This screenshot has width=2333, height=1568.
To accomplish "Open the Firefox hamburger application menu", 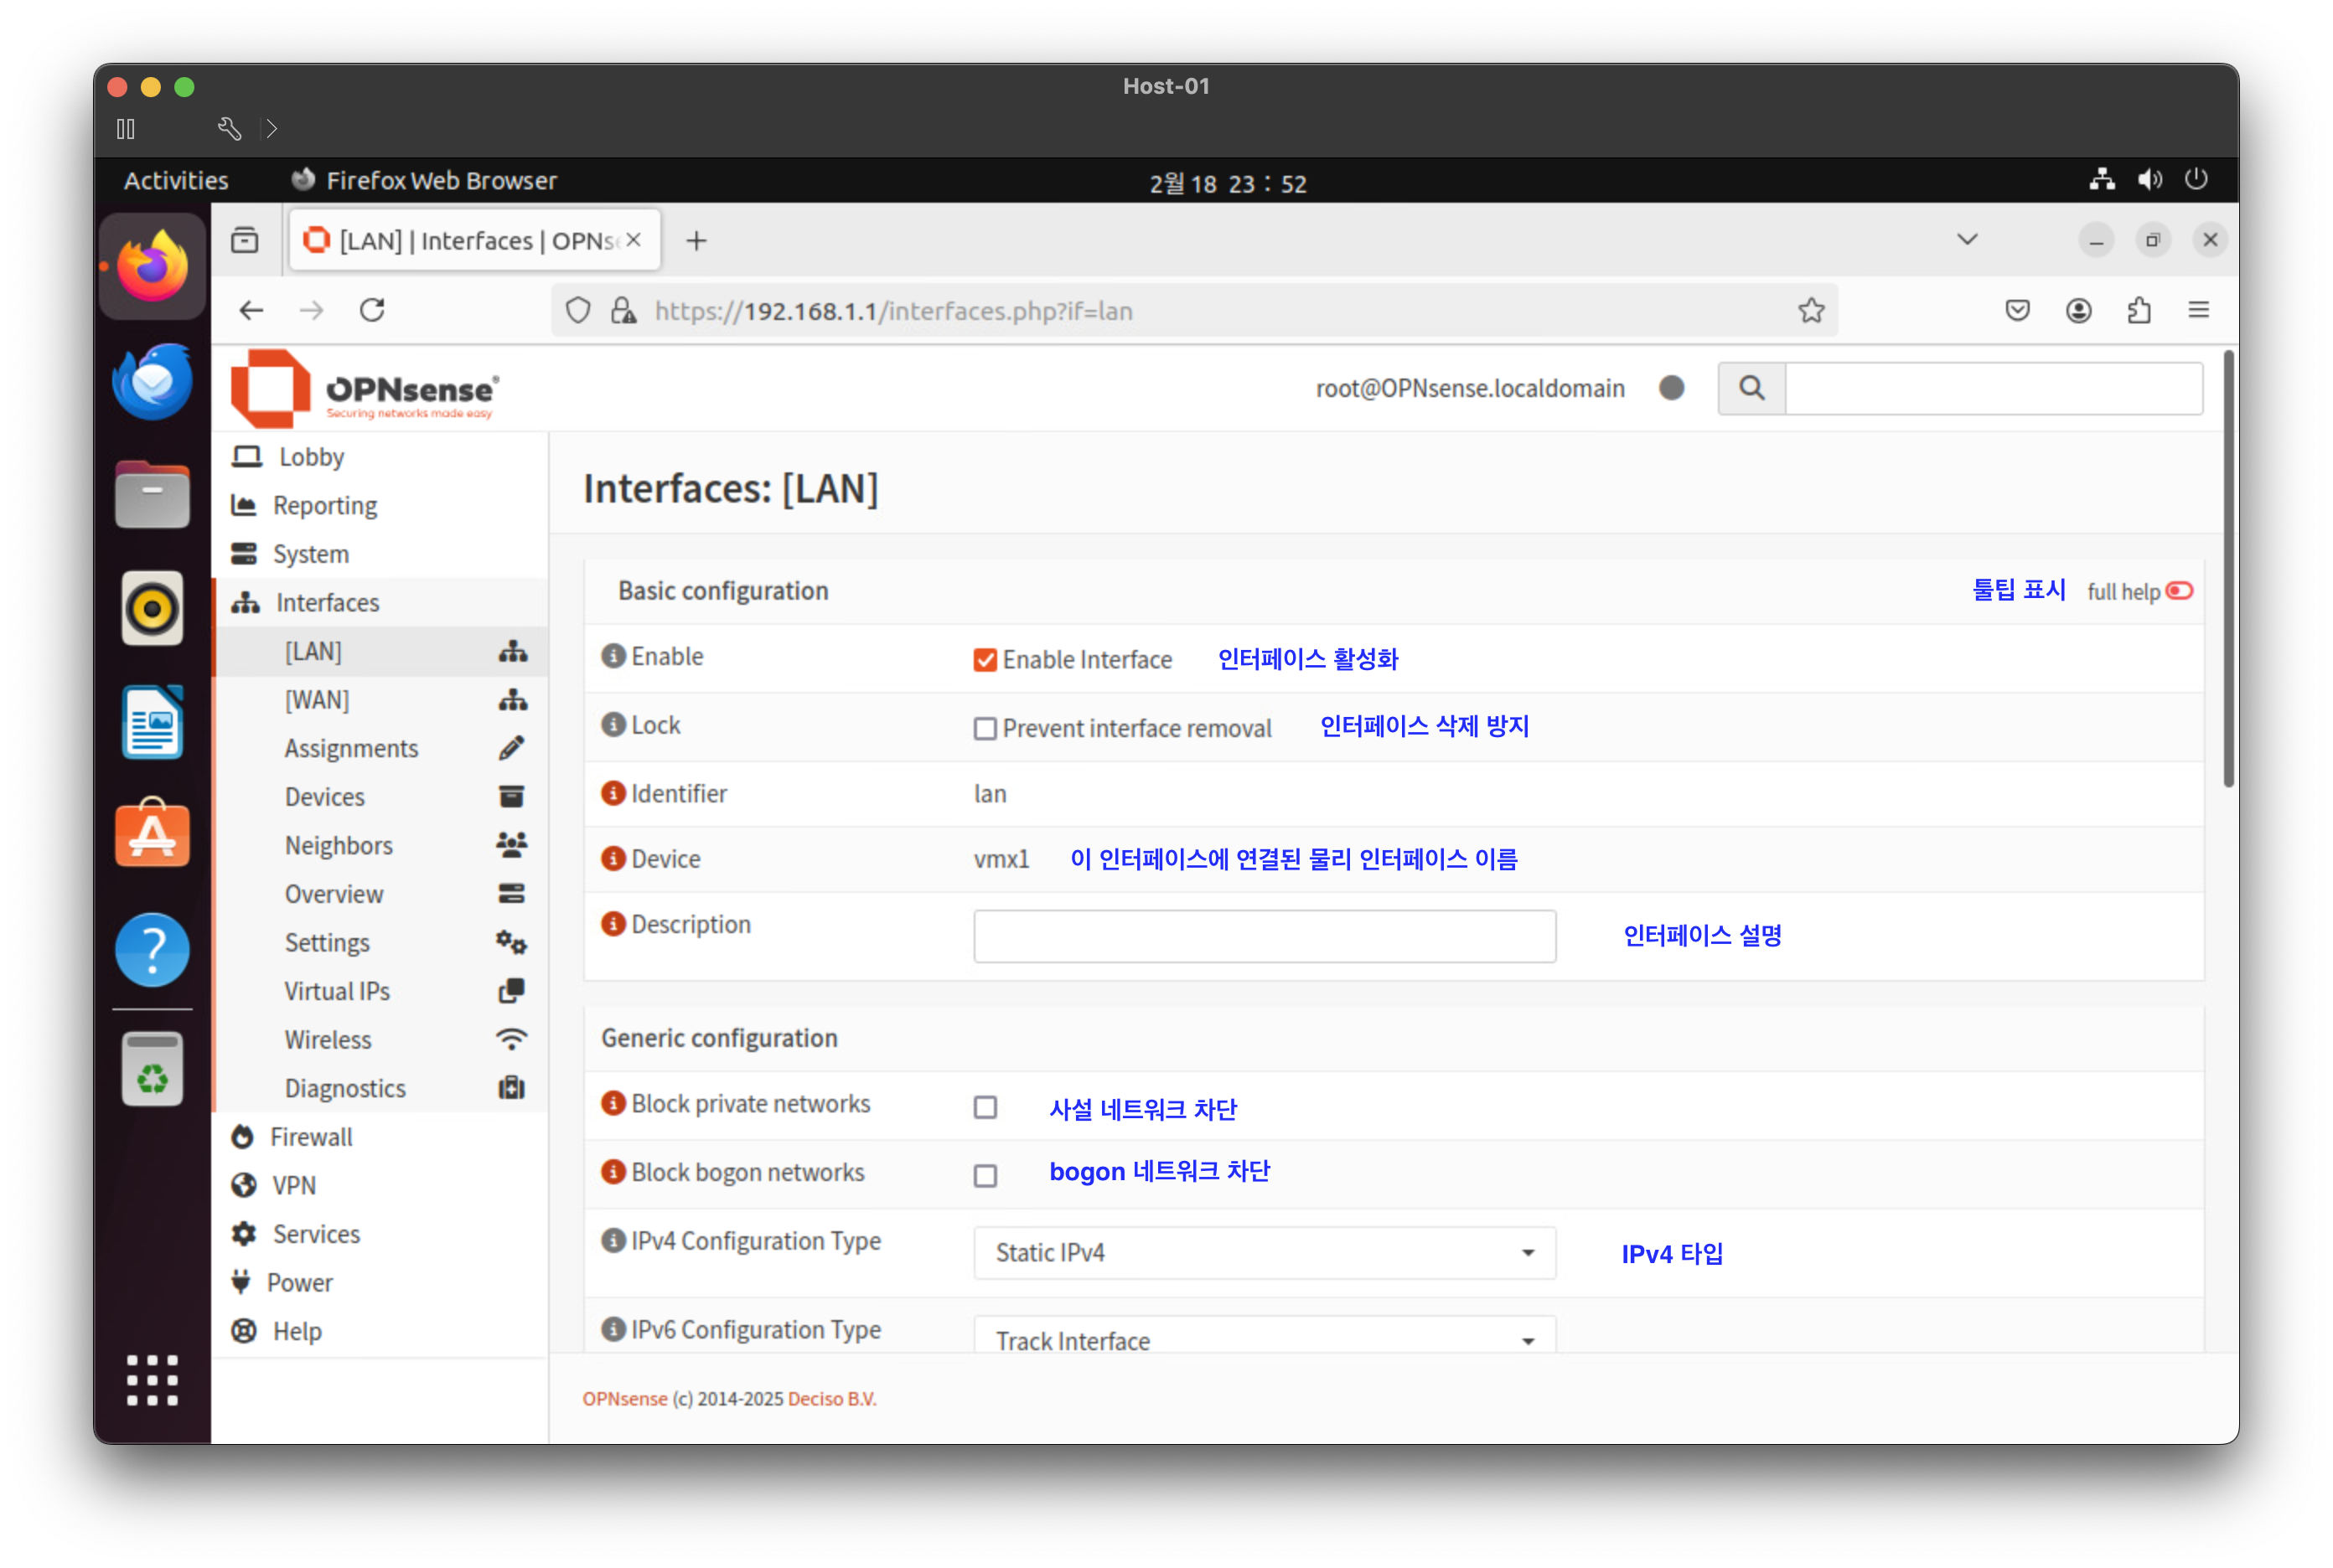I will point(2198,311).
